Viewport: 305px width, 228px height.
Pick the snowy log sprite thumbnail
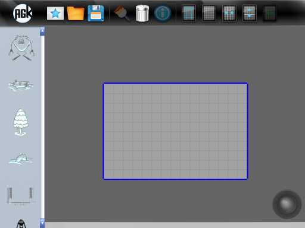point(21,85)
